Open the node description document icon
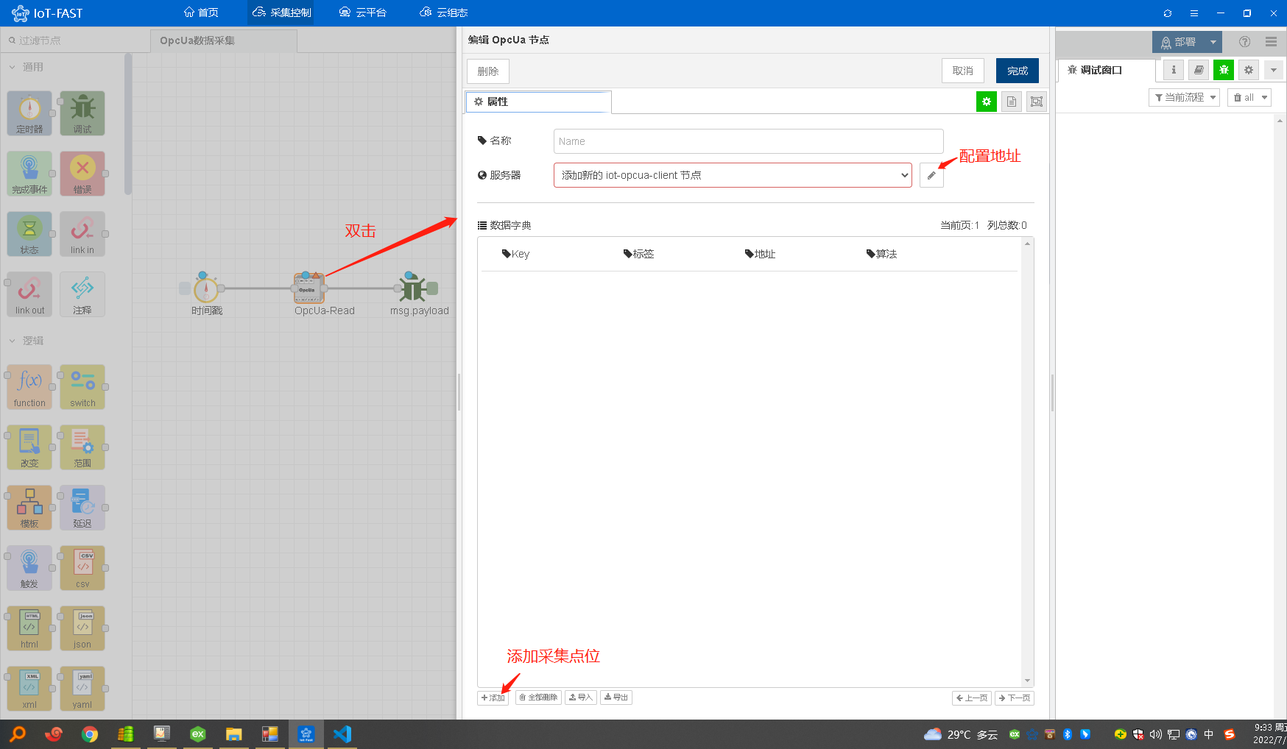Viewport: 1287px width, 749px height. pos(1012,102)
